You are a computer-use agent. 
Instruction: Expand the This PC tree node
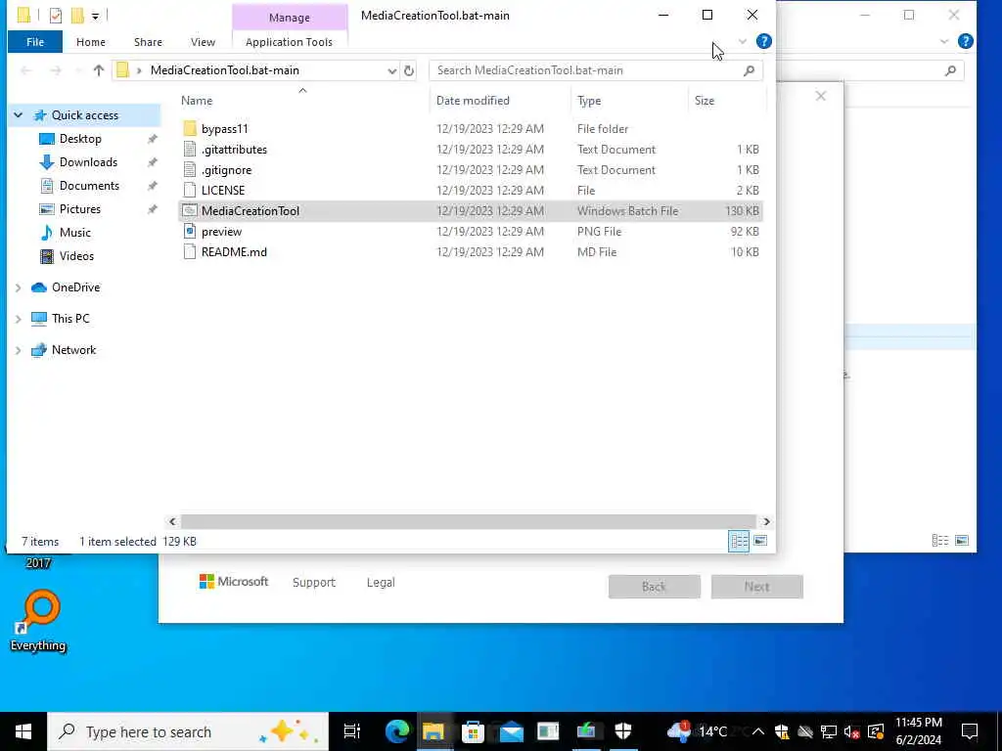[19, 319]
